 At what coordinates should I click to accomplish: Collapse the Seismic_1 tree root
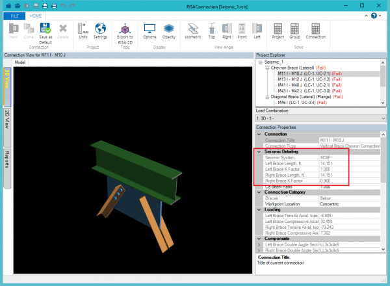(260, 62)
